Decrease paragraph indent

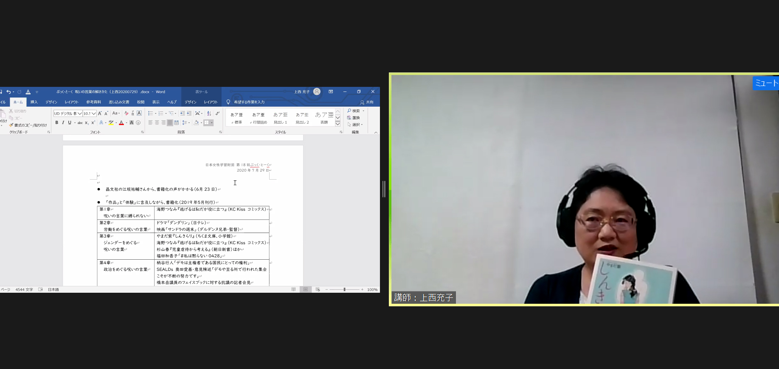click(x=183, y=113)
